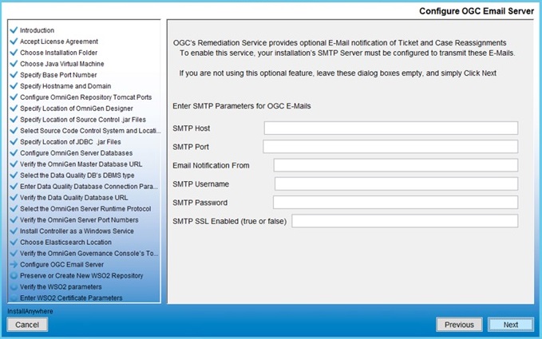Click checkmark for Enter Data Quality Database Connection

[x=14, y=187]
